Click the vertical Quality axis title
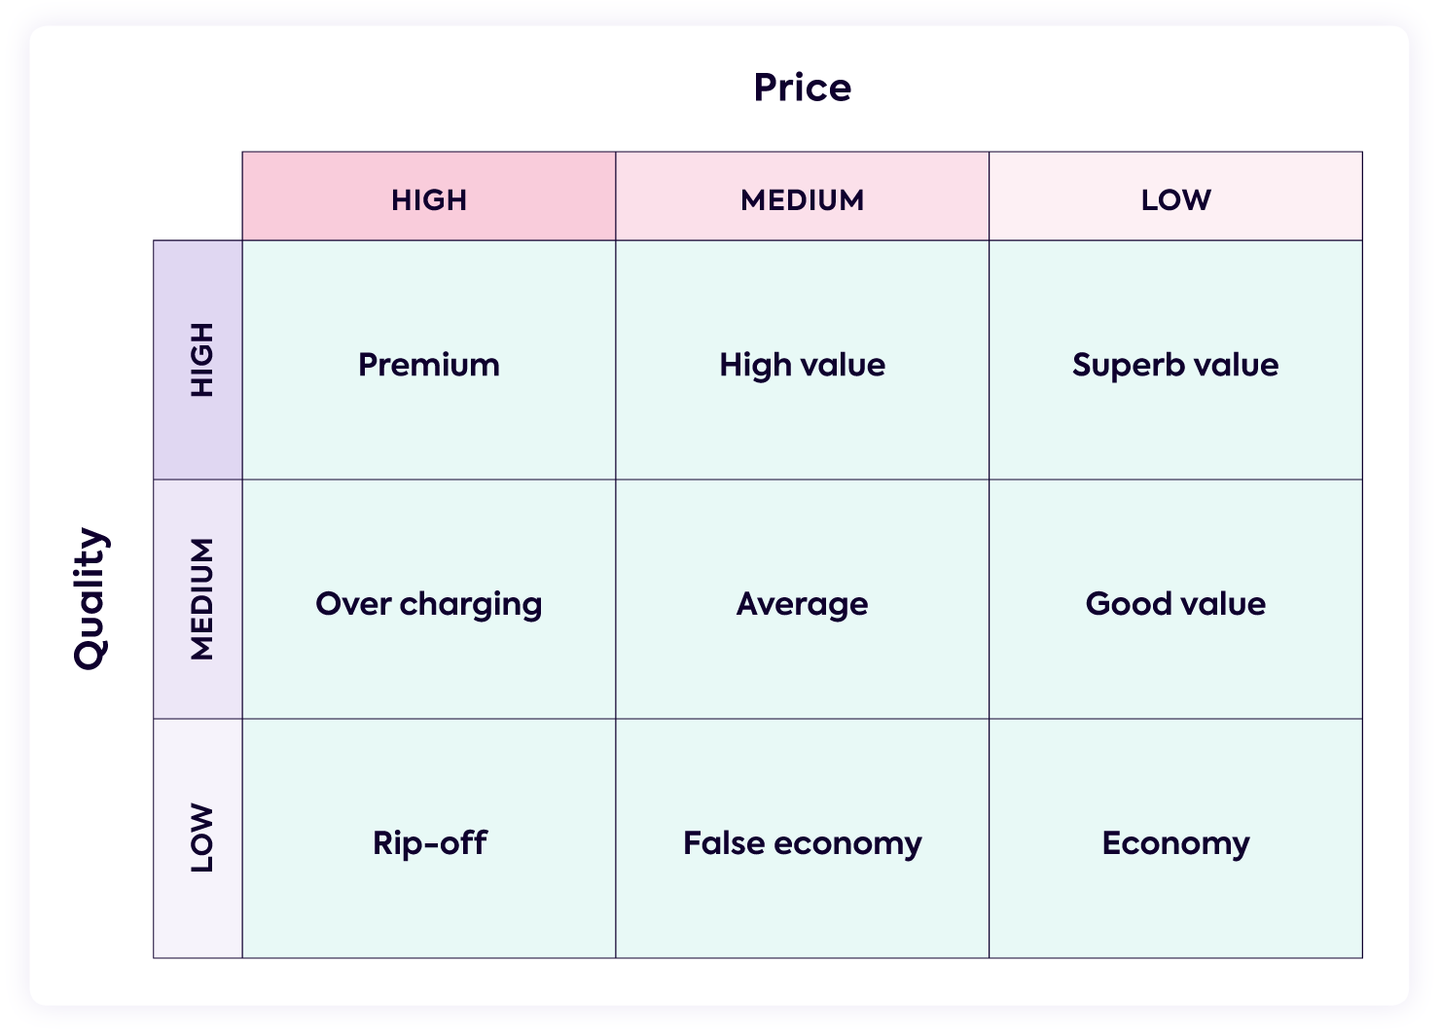 (x=90, y=598)
